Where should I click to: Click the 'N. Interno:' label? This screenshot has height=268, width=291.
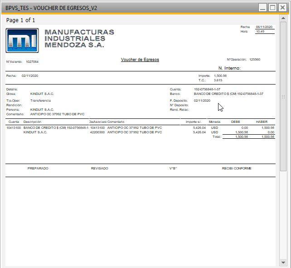tap(229, 68)
